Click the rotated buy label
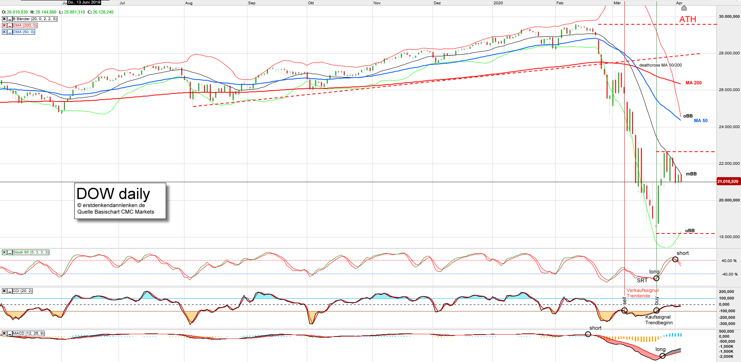This screenshot has width=741, height=362. point(657,300)
